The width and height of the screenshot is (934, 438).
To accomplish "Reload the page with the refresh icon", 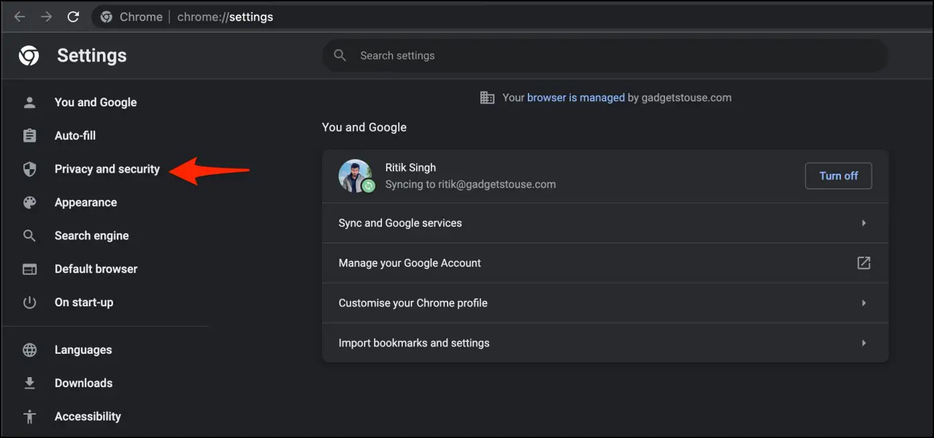I will click(x=74, y=17).
